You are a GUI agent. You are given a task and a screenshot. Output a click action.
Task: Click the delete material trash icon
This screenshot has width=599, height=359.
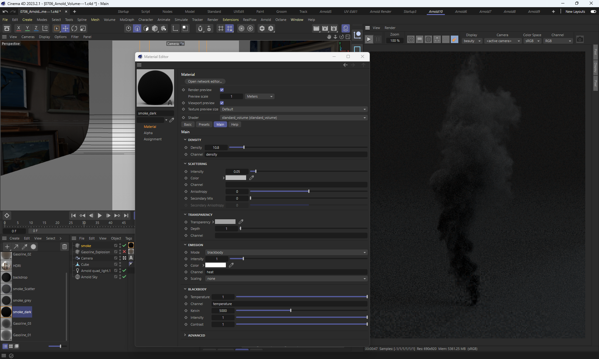64,247
